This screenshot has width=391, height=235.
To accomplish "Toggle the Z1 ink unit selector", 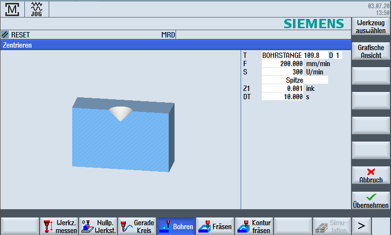I will tap(310, 89).
